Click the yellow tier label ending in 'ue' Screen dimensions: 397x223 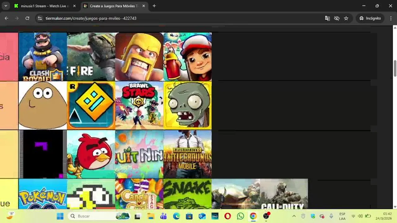coord(9,194)
